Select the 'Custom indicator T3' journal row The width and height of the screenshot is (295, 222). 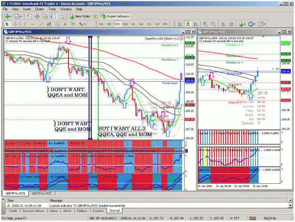click(147, 205)
